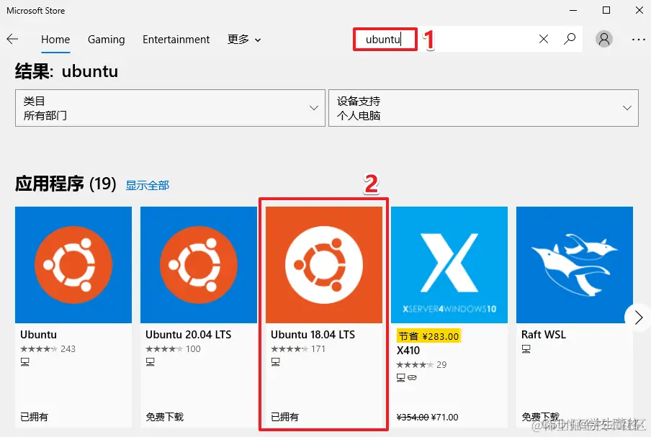Click the 节省 ¥283.00 badge
The width and height of the screenshot is (651, 437).
[428, 335]
